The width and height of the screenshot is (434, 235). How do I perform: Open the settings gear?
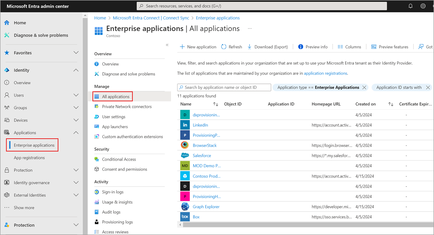pos(423,6)
